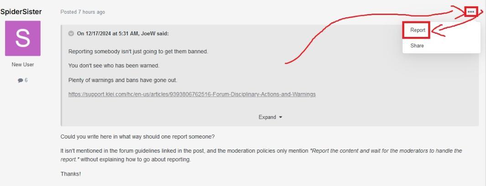The width and height of the screenshot is (486, 186).
Task: Click the comment bubble icon under New User
Action: point(20,81)
